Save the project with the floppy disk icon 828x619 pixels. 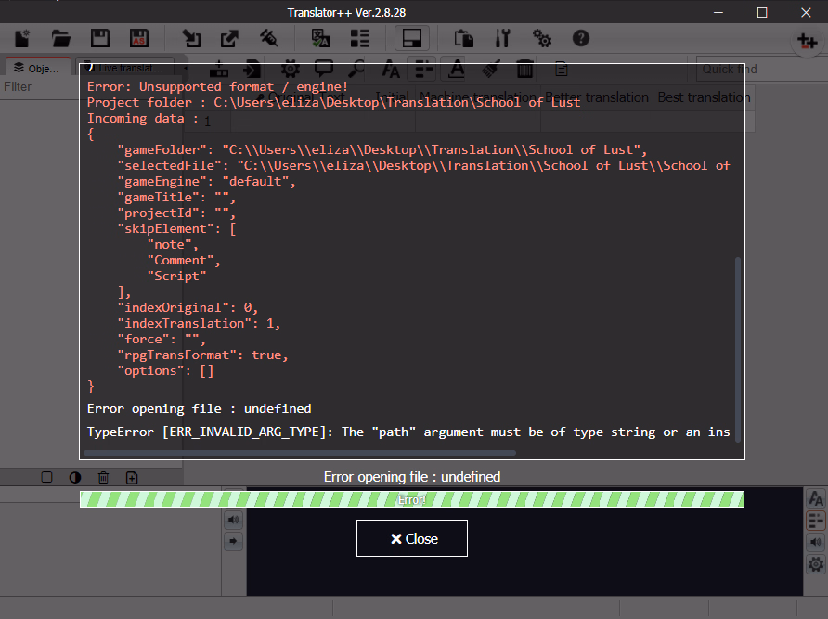100,38
